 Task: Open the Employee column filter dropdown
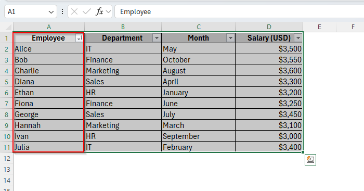80,38
